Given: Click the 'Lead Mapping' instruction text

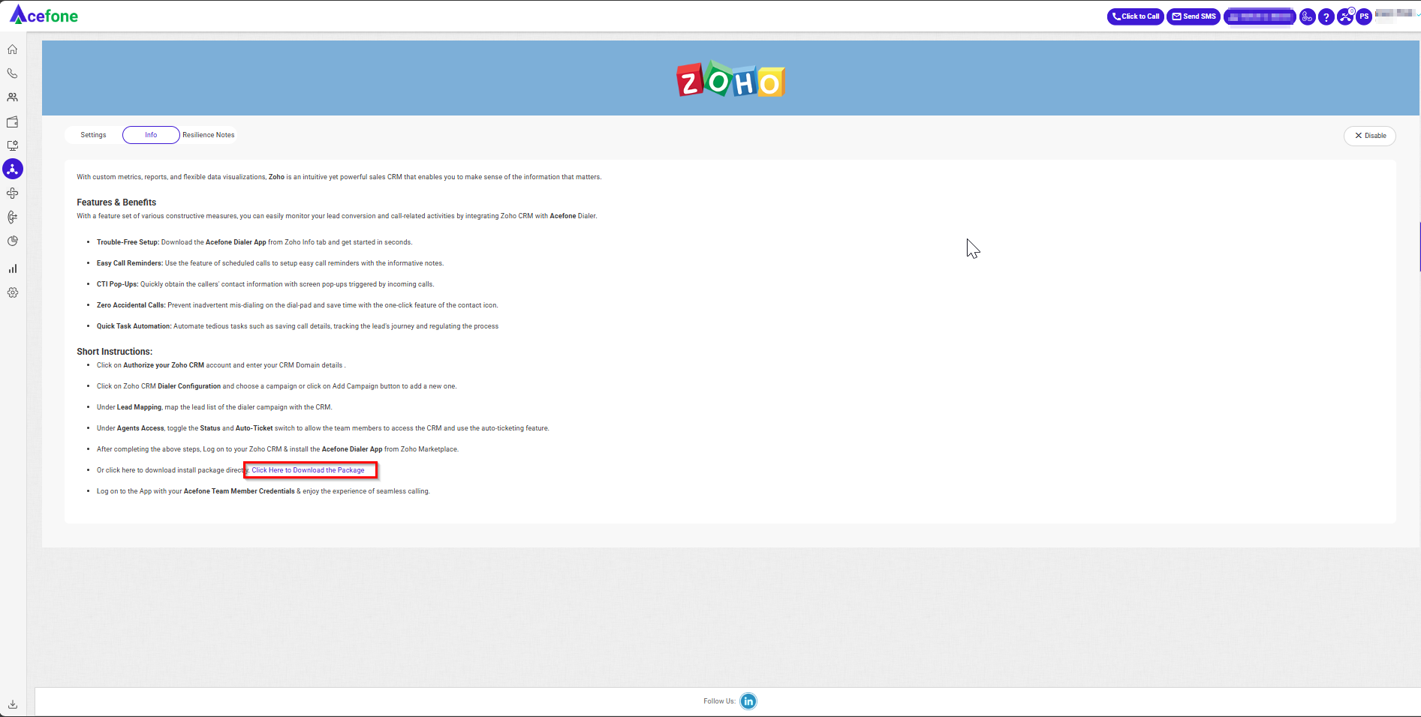Looking at the screenshot, I should tap(139, 407).
